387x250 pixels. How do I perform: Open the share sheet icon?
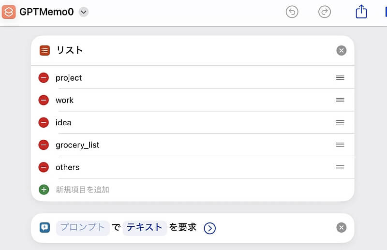click(x=361, y=11)
